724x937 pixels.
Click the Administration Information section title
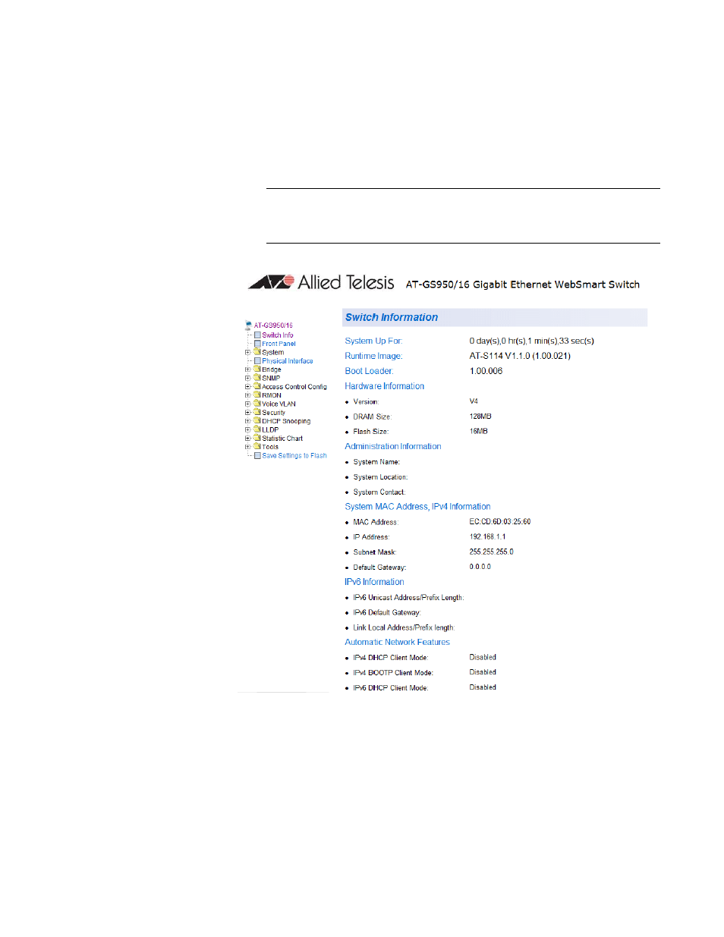[393, 446]
